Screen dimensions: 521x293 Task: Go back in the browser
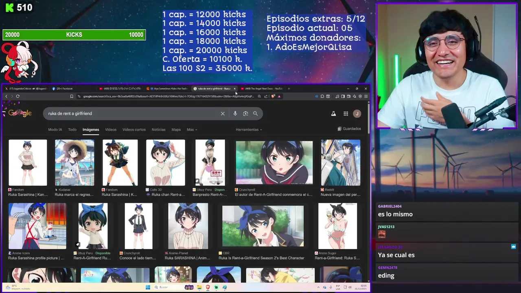pos(6,96)
